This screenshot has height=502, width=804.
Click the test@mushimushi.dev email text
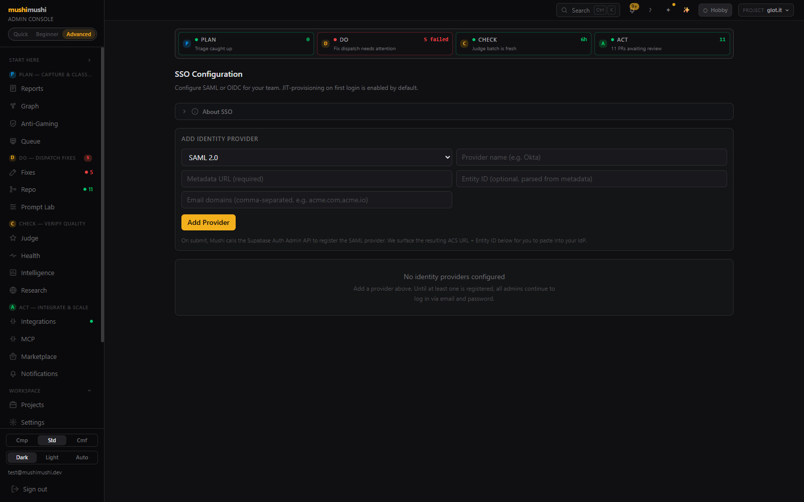tap(35, 472)
